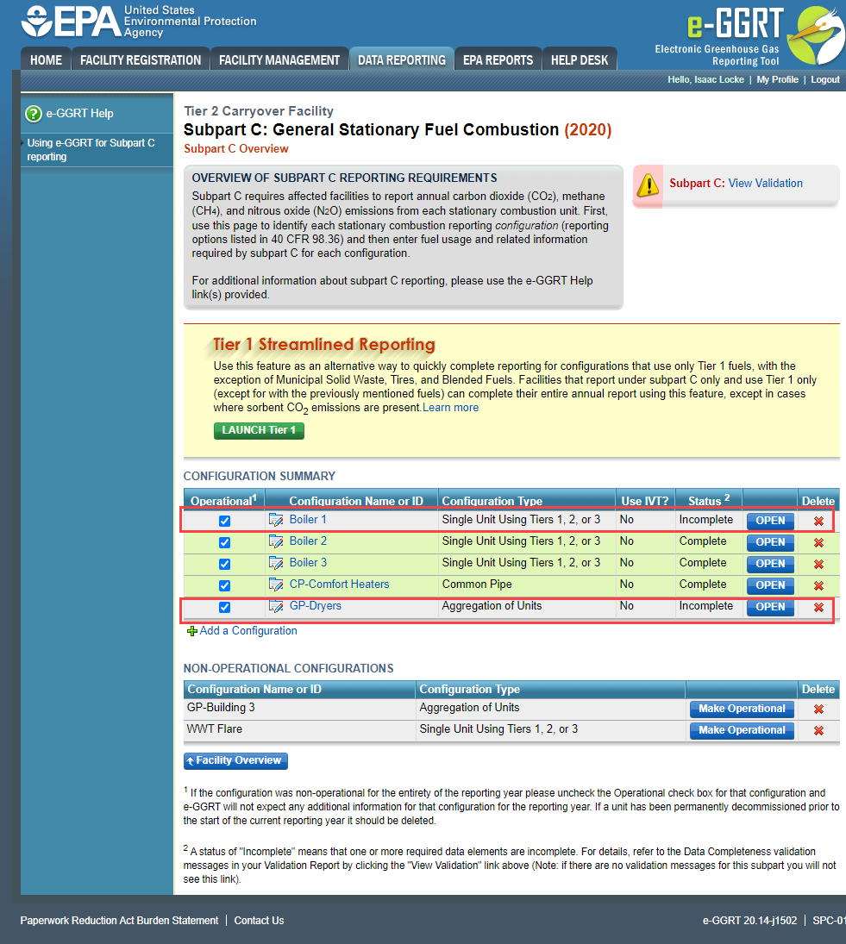
Task: Open the FACILITY MANAGEMENT tab
Action: click(279, 59)
